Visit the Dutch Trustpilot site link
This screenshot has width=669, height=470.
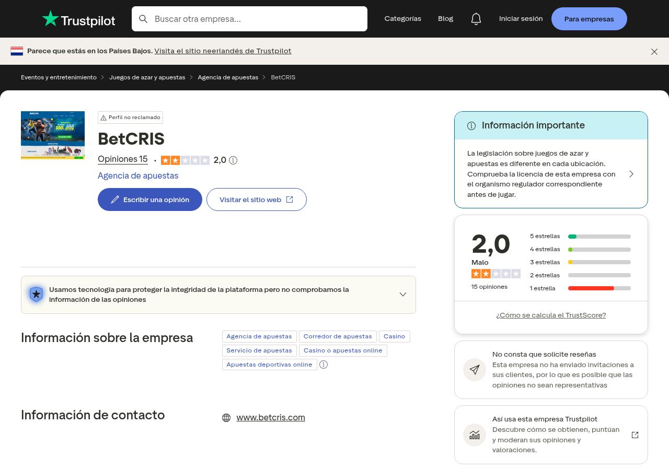pyautogui.click(x=223, y=51)
